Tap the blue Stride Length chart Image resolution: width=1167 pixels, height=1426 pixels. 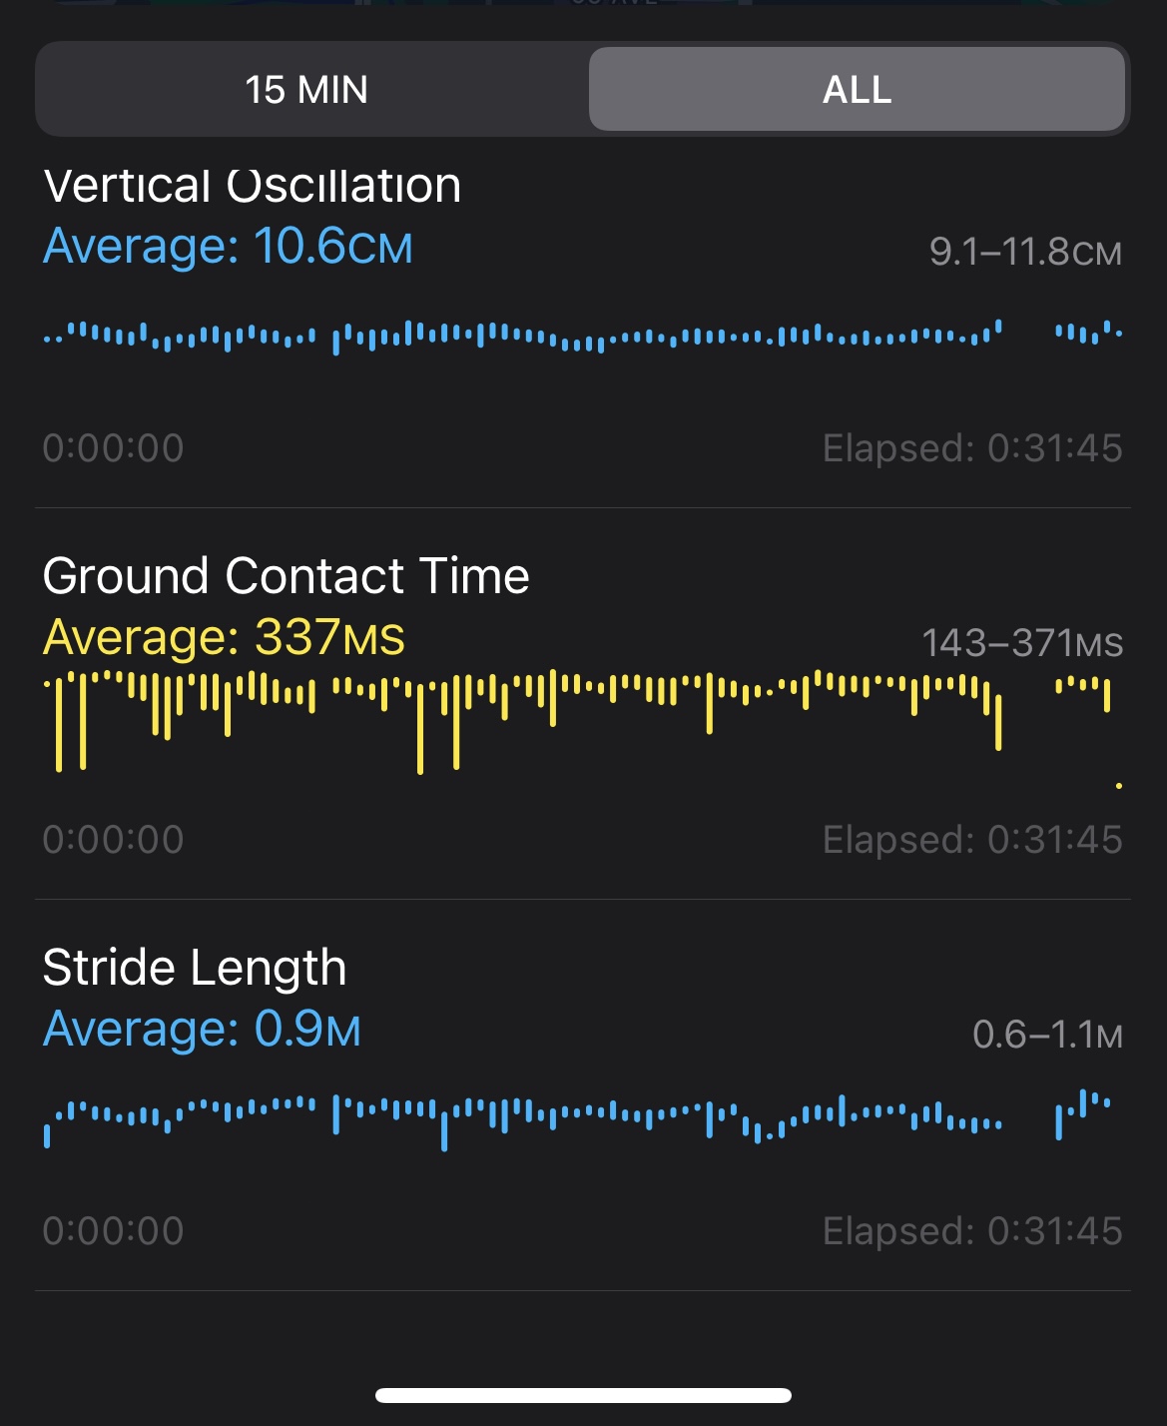click(x=583, y=1120)
